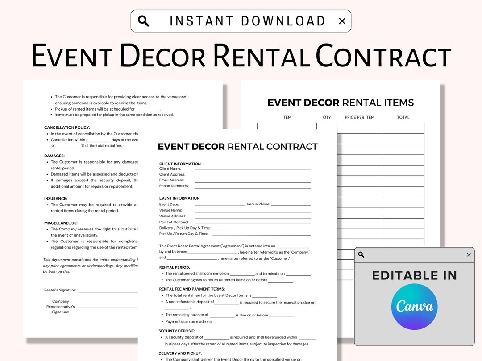Click the Instant Download button
This screenshot has width=482, height=361.
pos(241,21)
